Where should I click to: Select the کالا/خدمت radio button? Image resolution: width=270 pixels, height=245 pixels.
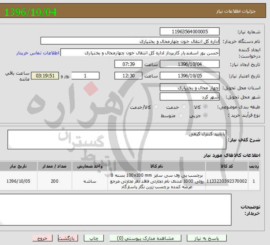click(x=156, y=106)
